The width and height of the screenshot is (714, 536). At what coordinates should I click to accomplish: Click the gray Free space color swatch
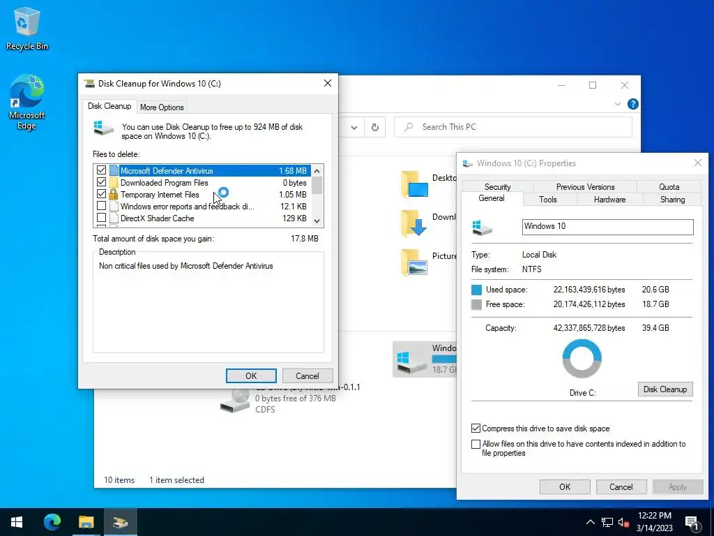coord(476,304)
